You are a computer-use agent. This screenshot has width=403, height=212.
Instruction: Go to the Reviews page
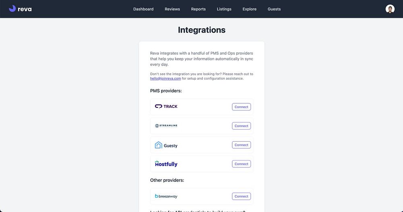172,9
